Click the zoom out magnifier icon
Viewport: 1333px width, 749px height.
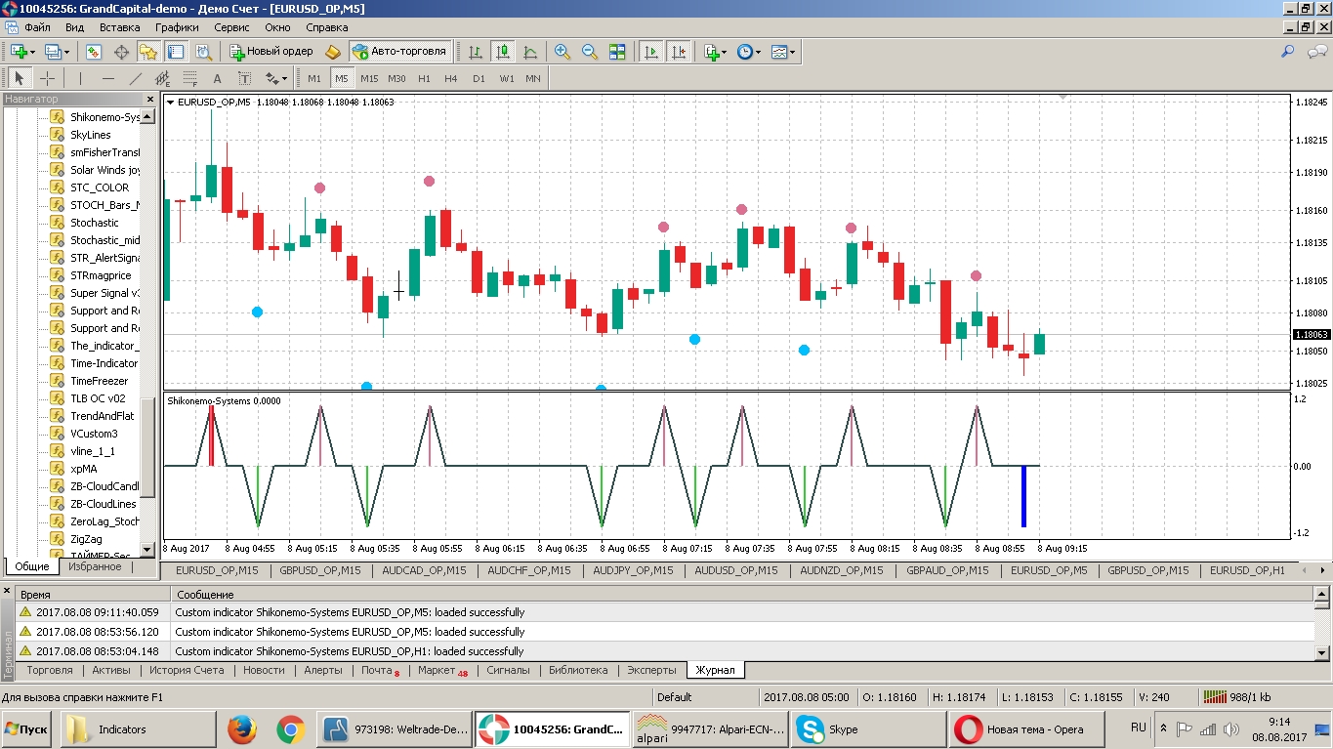click(x=590, y=52)
